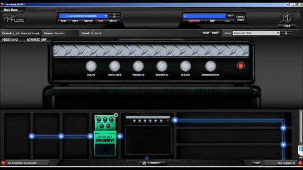Screen dimensions: 303x170
Task: Select the WEB source tab
Action: click(227, 21)
